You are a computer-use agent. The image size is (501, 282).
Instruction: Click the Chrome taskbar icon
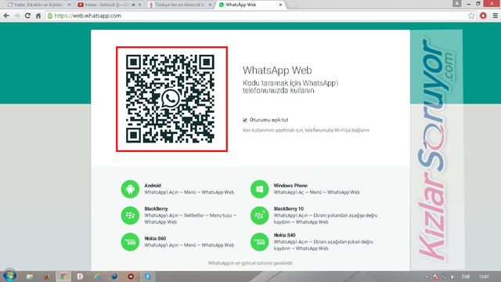[63, 277]
